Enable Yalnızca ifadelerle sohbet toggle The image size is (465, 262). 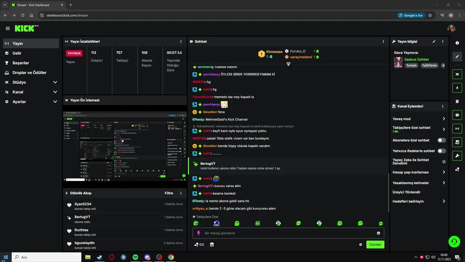tap(441, 151)
